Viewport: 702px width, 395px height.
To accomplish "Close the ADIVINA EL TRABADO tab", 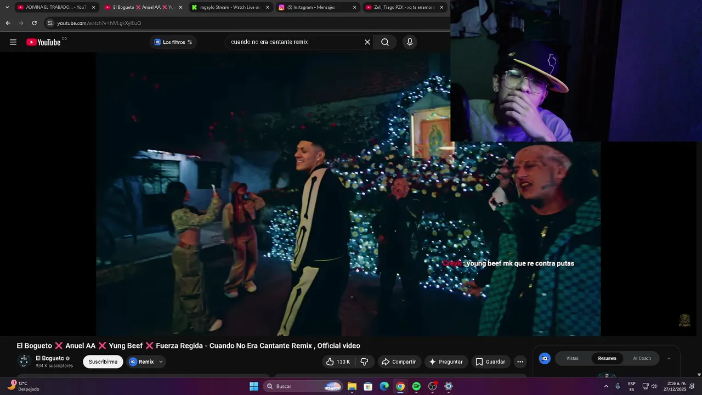I will (93, 7).
